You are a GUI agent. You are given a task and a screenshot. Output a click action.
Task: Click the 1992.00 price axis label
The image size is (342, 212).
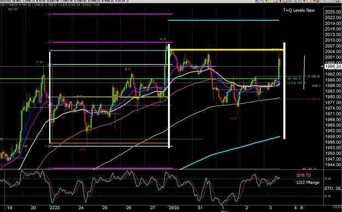pyautogui.click(x=333, y=74)
